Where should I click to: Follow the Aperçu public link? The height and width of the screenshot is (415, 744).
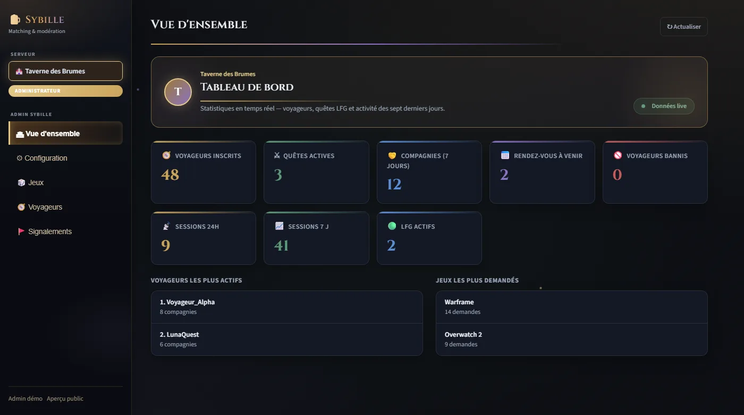click(x=65, y=399)
